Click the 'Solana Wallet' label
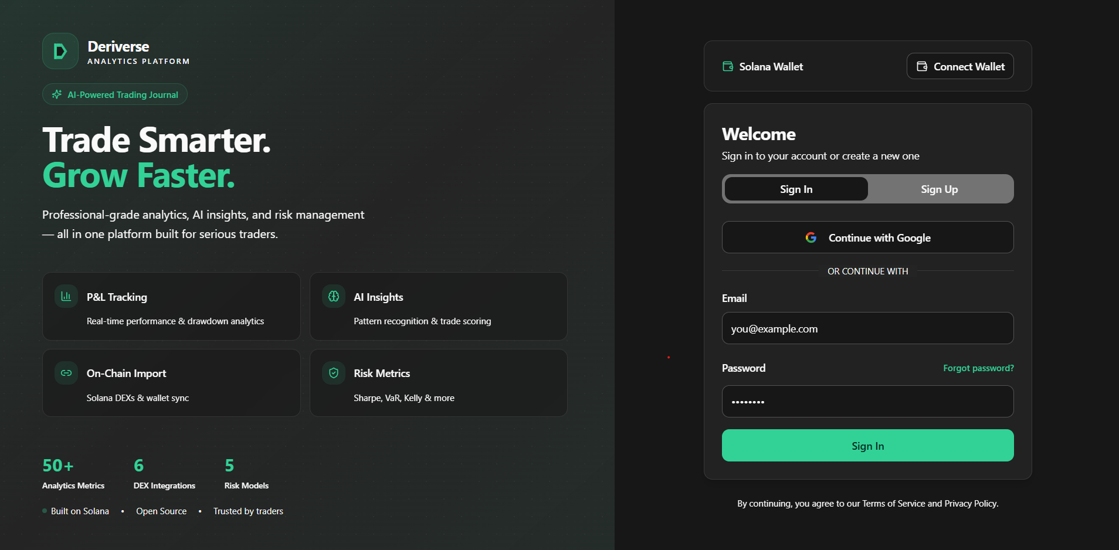 [771, 67]
